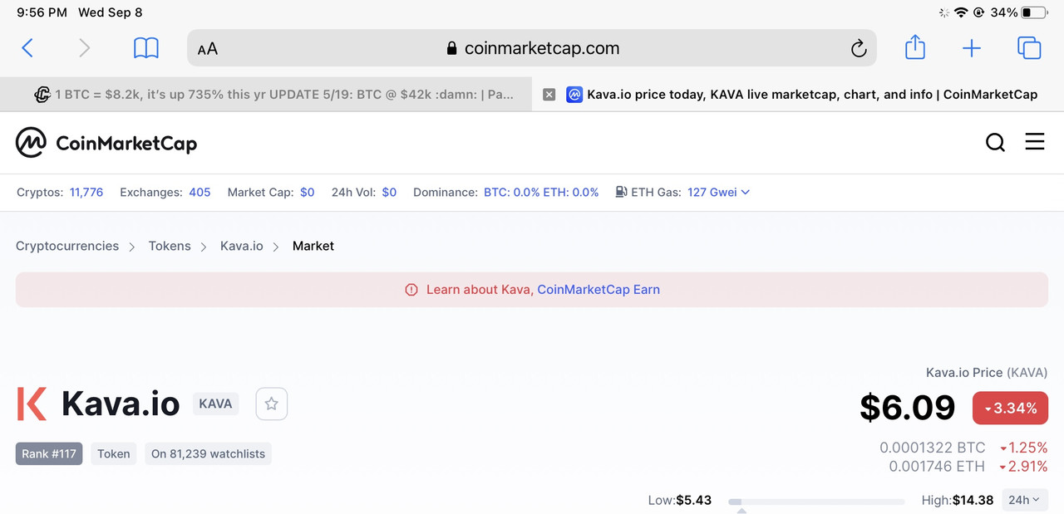Open the CoinMarketCap Earn link

598,290
